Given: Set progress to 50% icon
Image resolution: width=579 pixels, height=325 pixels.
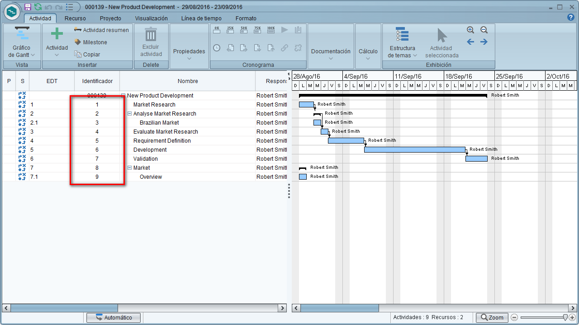Looking at the screenshot, I should (244, 30).
